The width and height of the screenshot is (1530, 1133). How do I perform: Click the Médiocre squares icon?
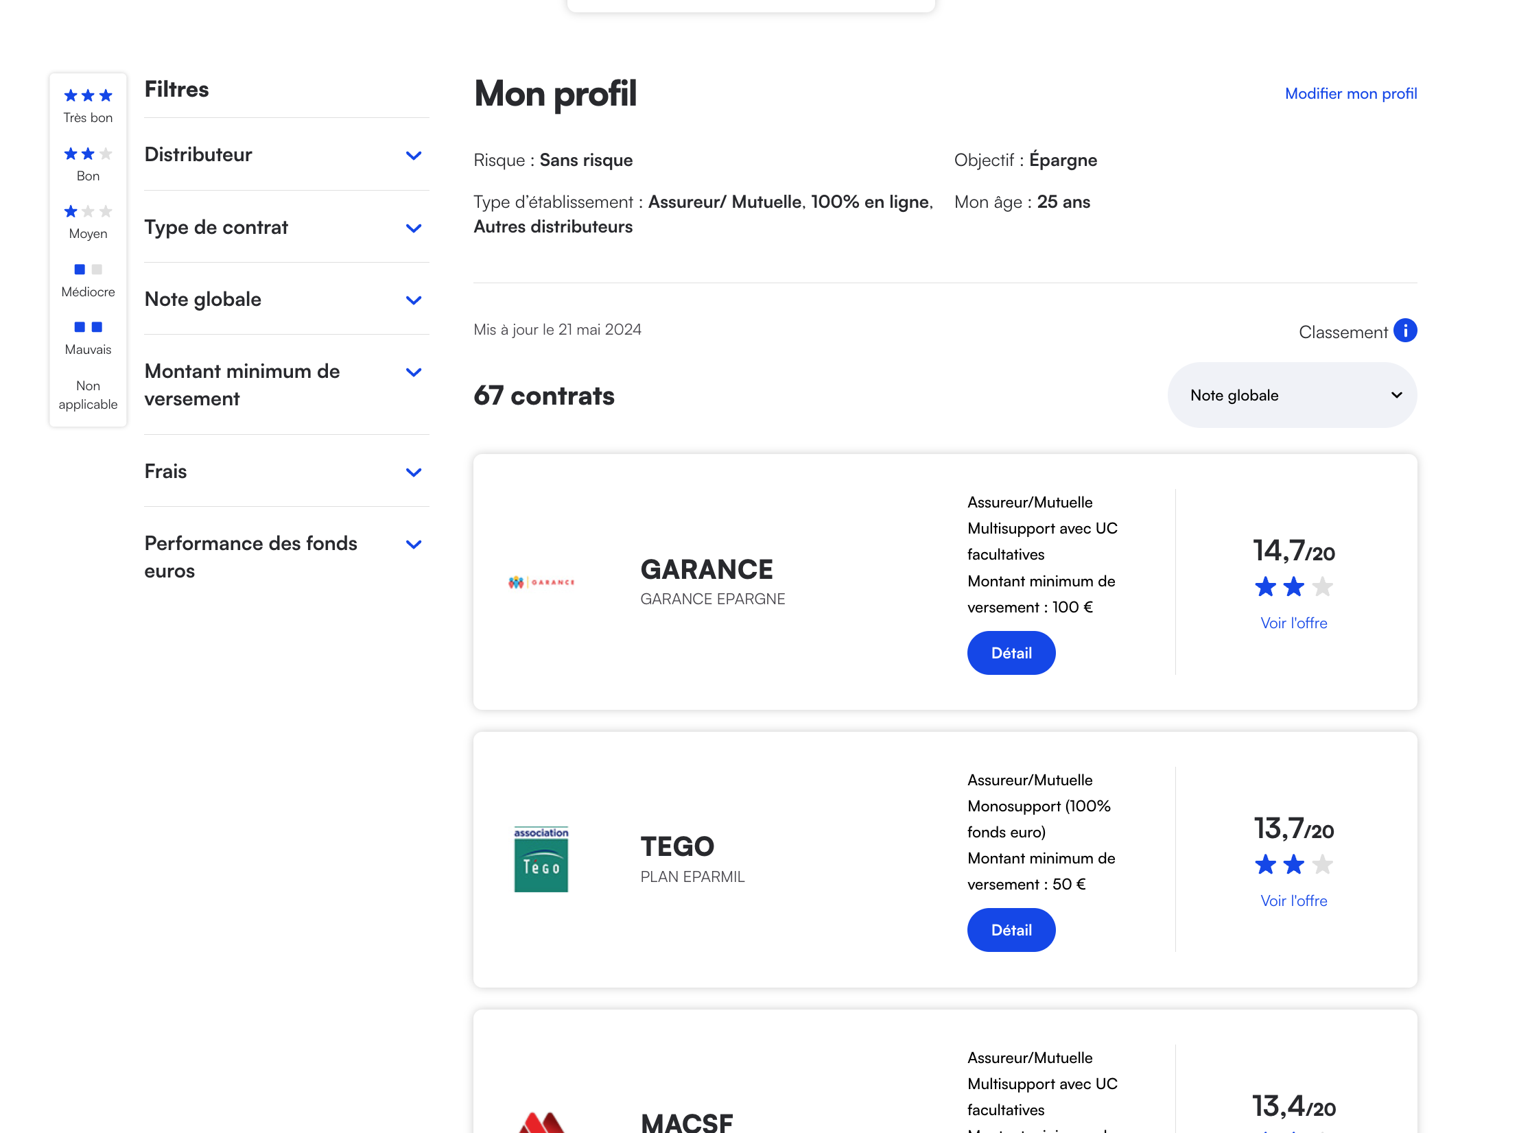[x=88, y=270]
